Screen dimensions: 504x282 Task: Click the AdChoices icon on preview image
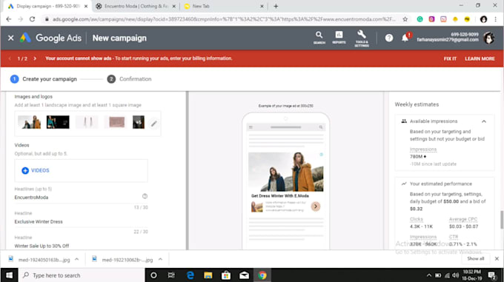[x=321, y=155]
